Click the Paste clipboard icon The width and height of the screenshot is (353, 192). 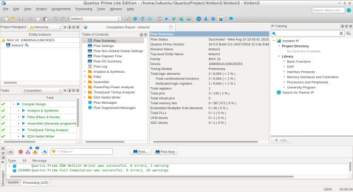[45, 19]
